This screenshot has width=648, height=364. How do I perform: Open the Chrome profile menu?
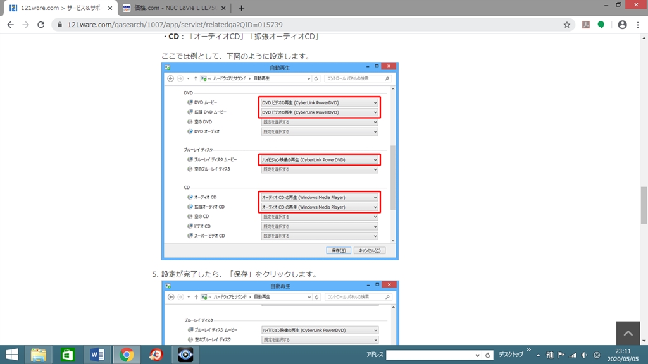click(x=622, y=25)
